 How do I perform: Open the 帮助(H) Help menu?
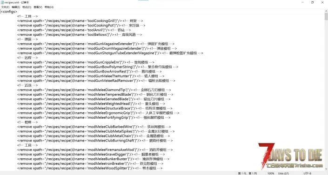(49, 7)
